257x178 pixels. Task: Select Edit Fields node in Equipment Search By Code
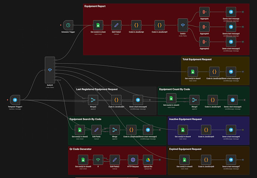[96, 130]
